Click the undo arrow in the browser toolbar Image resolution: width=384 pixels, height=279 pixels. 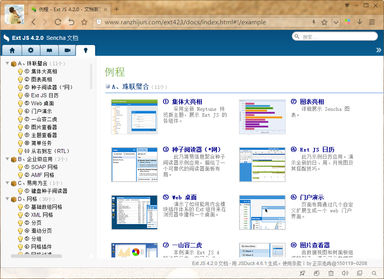point(71,22)
